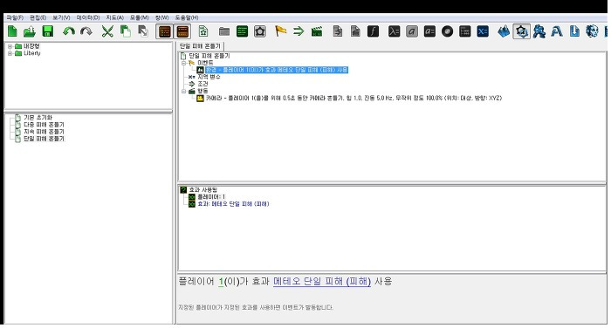
Task: Click the 메테오 단일 피해 (피해) link
Action: (322, 281)
